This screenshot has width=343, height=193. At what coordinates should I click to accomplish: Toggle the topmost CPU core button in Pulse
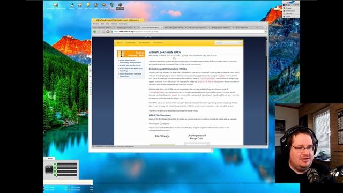point(55,164)
